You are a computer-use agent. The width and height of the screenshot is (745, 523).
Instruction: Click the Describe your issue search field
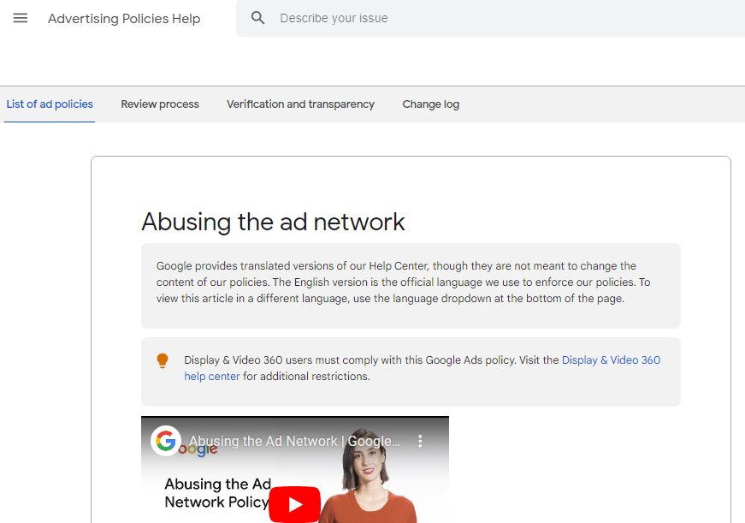(x=490, y=18)
